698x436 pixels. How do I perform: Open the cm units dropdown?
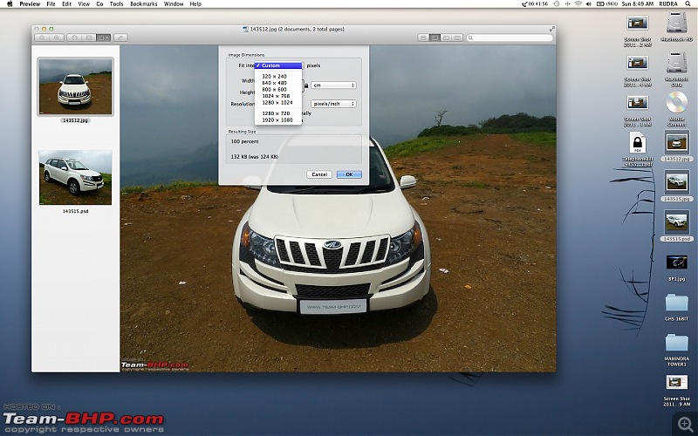[333, 85]
